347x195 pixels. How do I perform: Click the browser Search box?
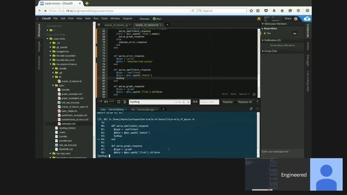click(222, 11)
